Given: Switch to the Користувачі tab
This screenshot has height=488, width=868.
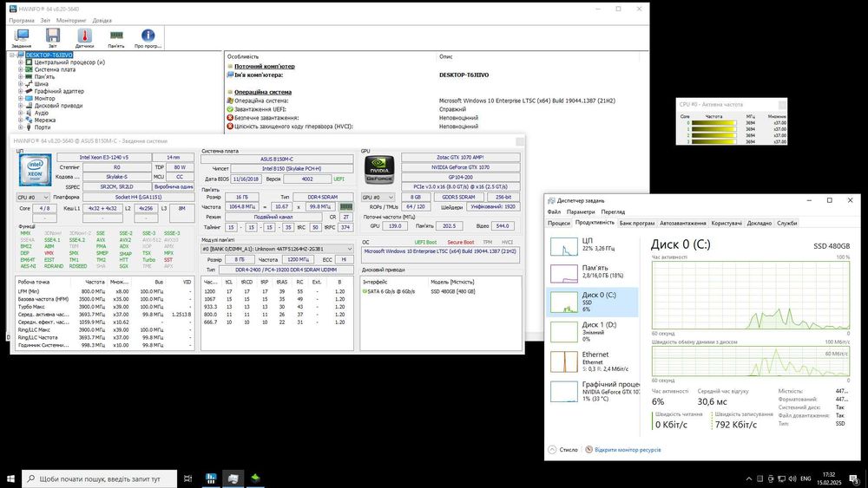Looking at the screenshot, I should pos(727,224).
